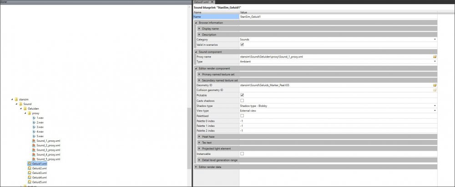Click the Palette 0 index value field
The width and height of the screenshot is (455, 187).
(337, 121)
